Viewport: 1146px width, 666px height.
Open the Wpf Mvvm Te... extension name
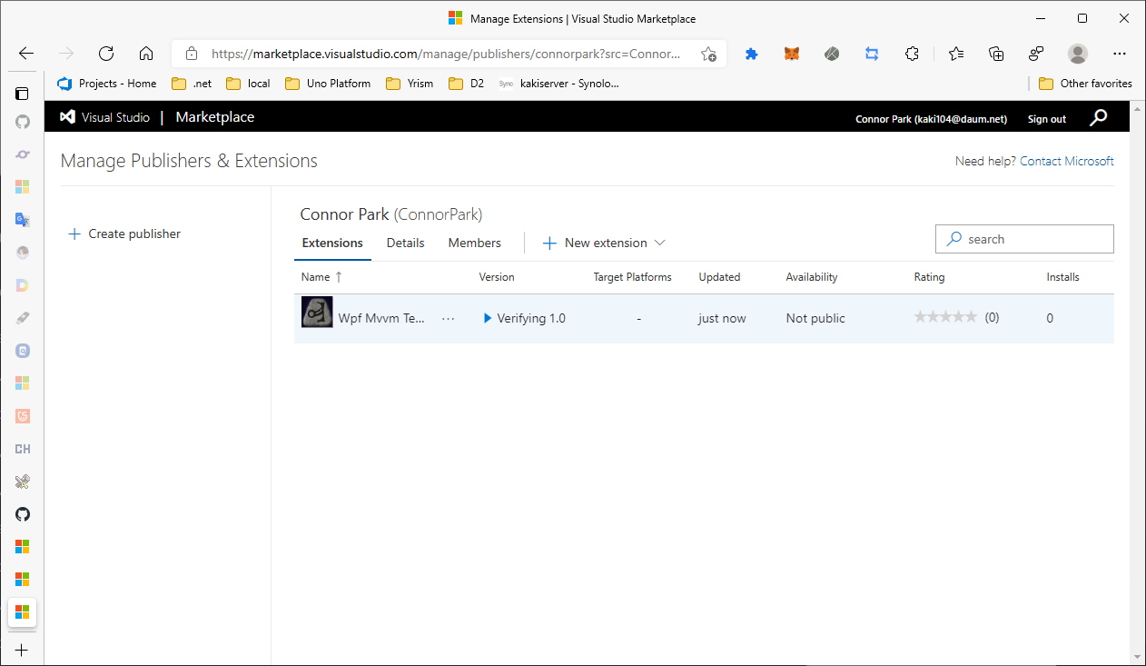pos(381,319)
